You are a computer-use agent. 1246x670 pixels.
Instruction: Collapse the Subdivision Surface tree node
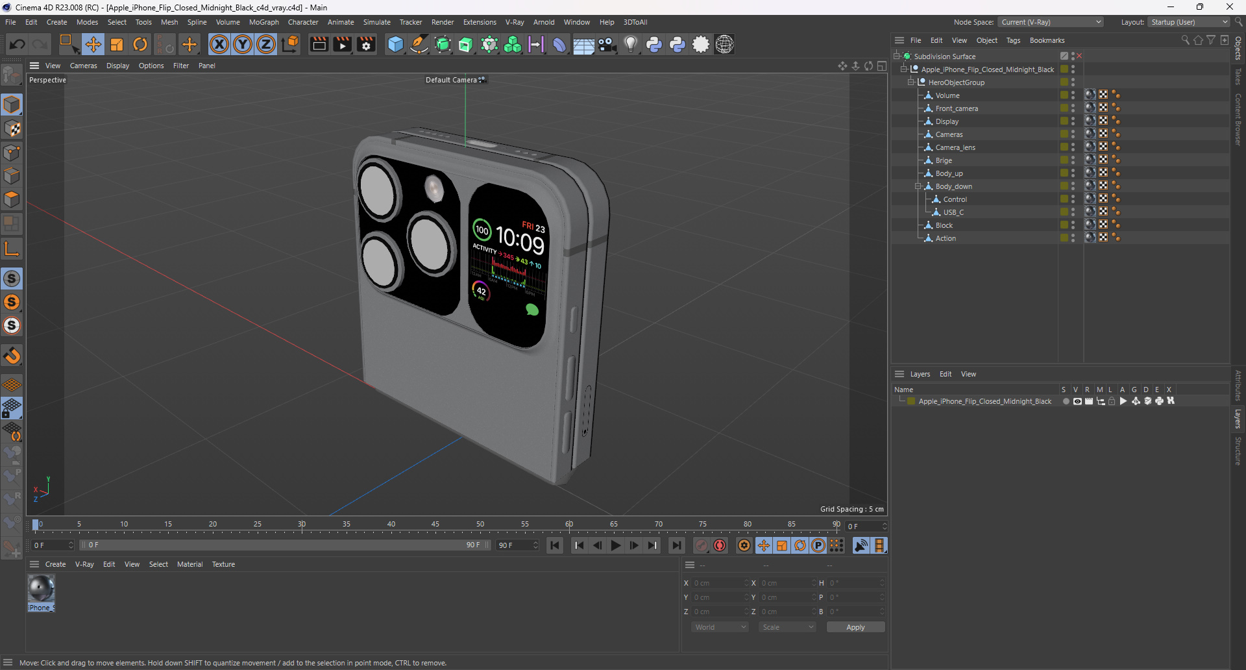(897, 56)
